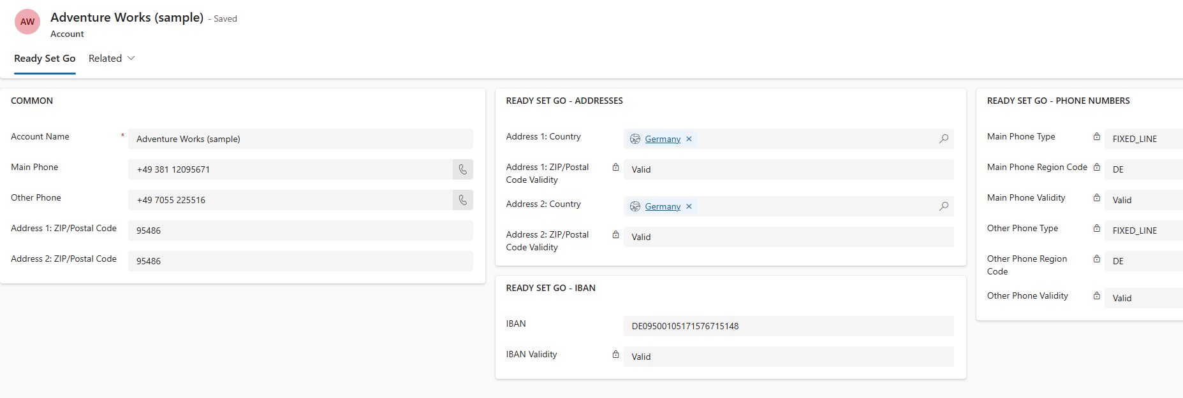Edit Address 2: ZIP/Postal Code field
The height and width of the screenshot is (398, 1183).
300,261
